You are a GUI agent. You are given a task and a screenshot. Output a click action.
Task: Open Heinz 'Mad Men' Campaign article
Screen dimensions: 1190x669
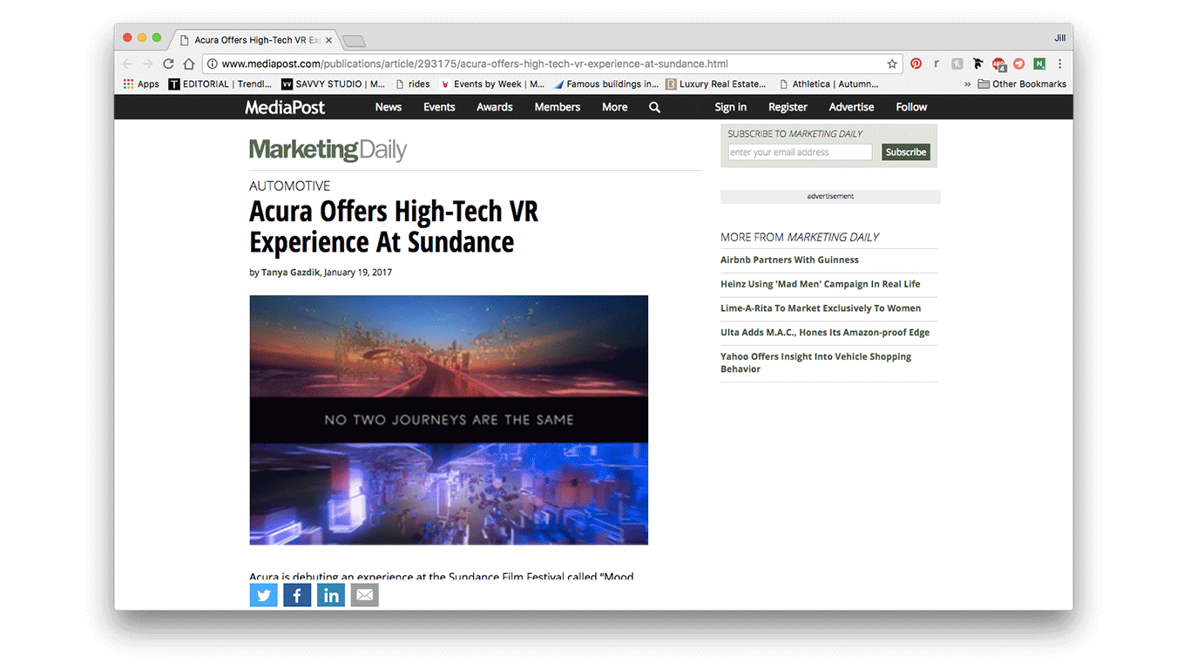tap(820, 284)
